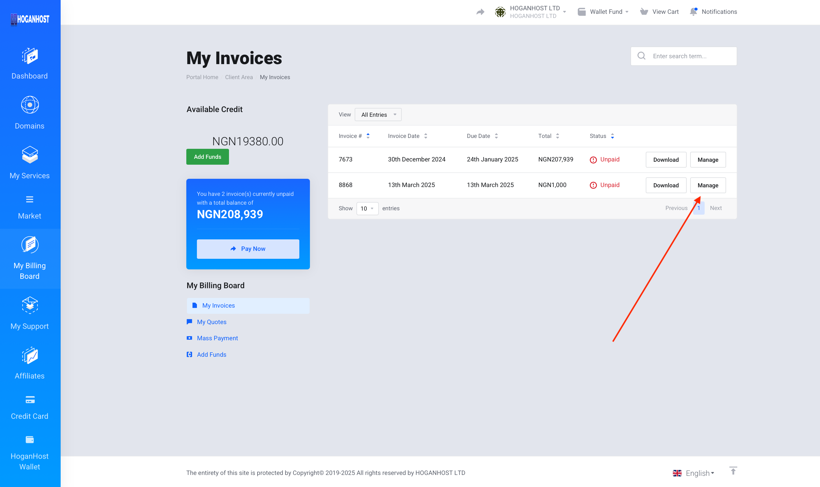Open the All Entries view dropdown

[378, 114]
